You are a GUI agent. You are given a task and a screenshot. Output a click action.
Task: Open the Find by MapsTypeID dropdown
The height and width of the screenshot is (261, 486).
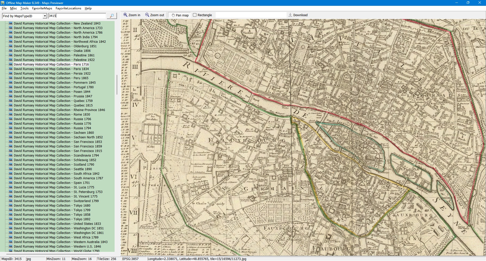(x=45, y=16)
